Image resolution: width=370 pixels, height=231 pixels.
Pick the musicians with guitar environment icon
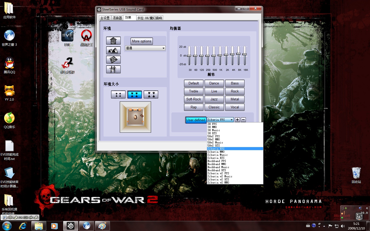113,69
